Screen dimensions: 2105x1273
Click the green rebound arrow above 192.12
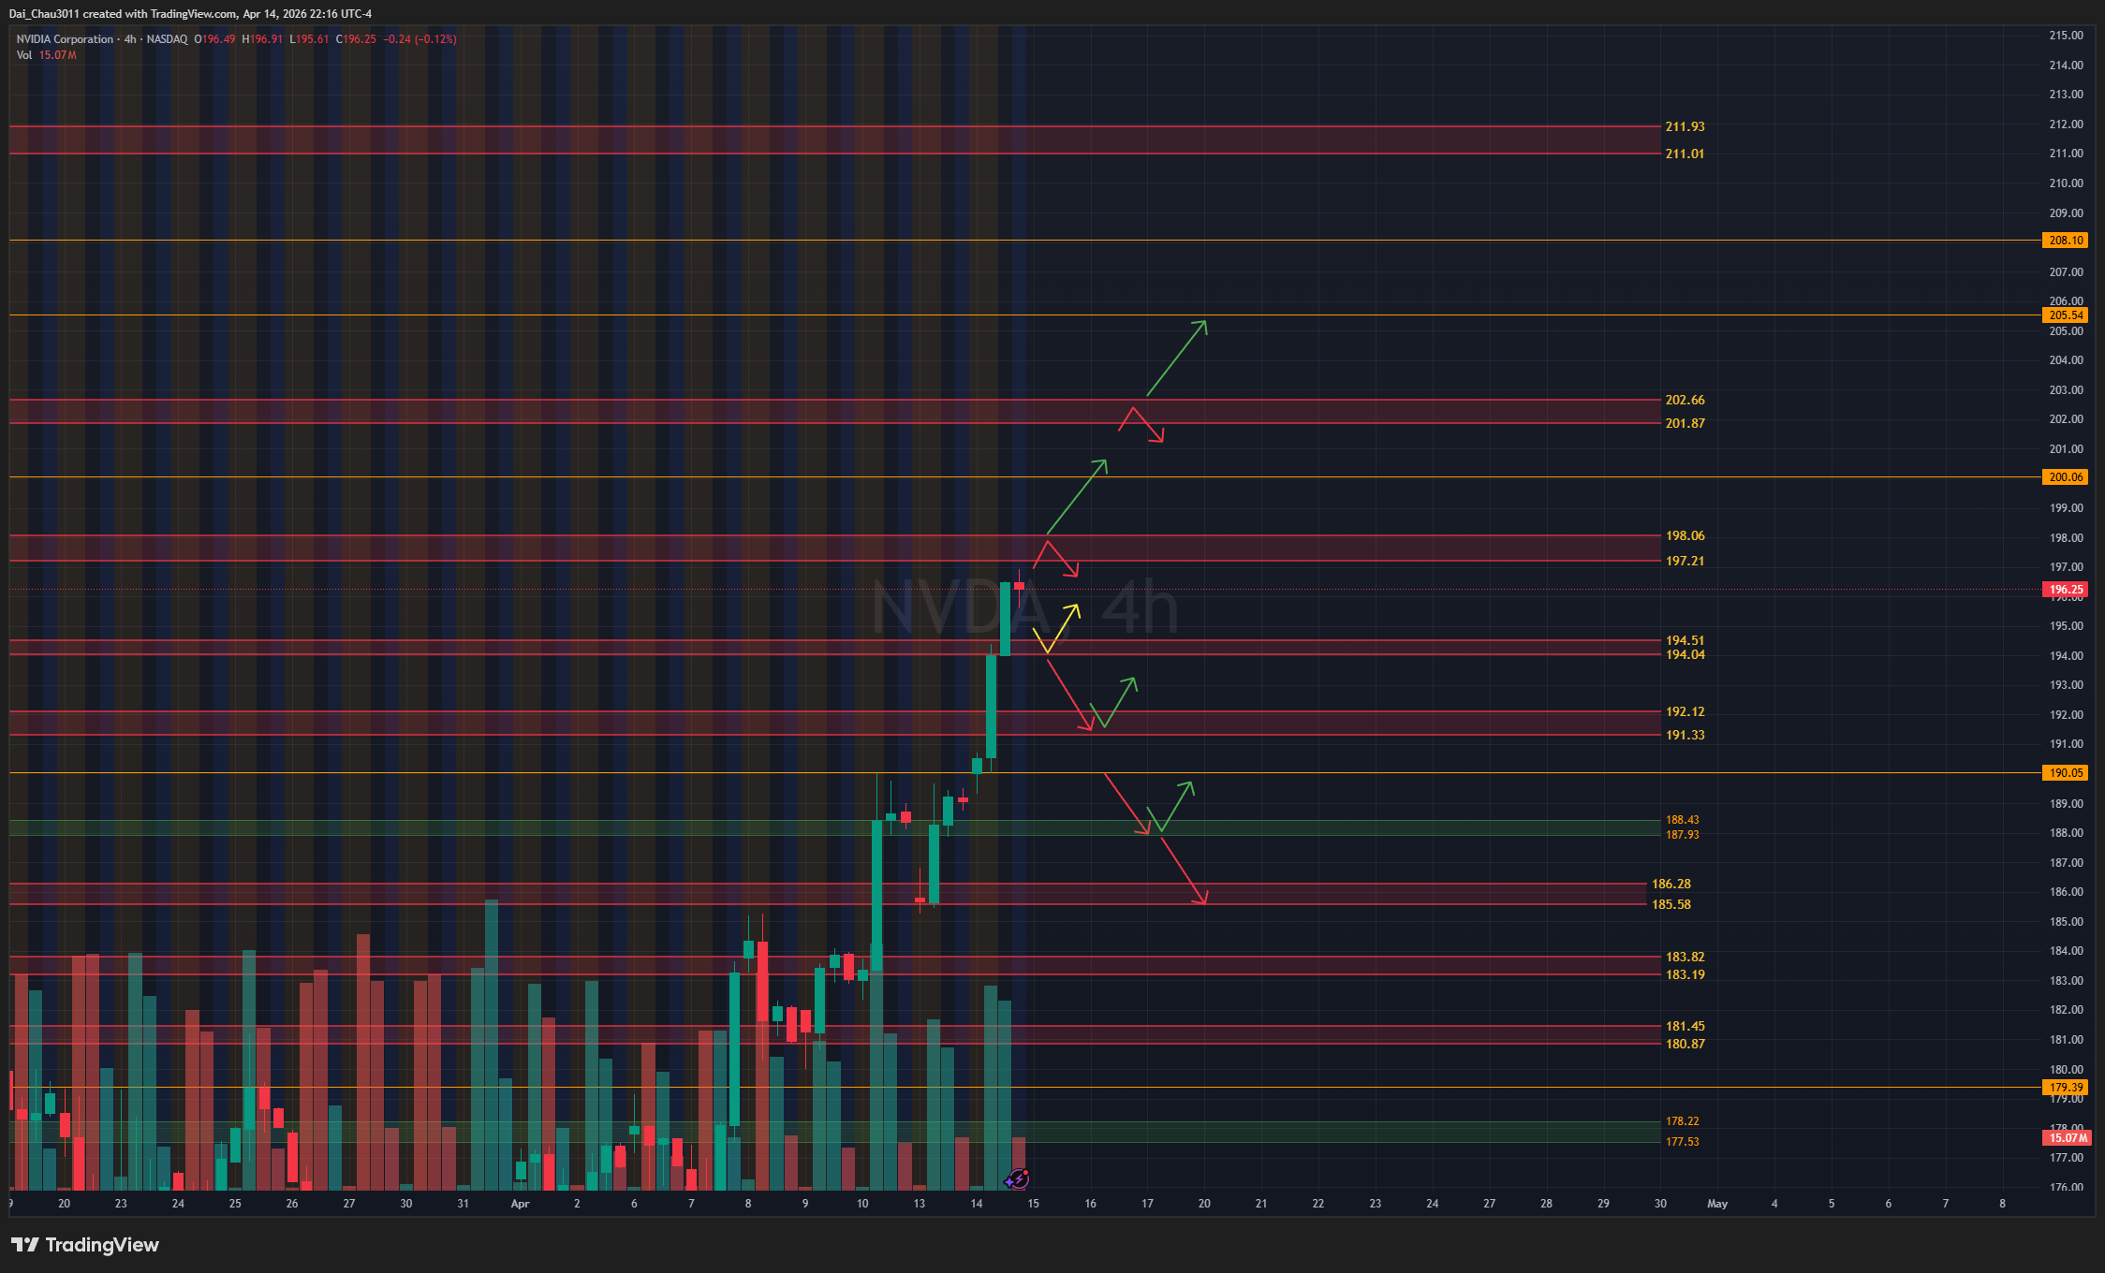tap(1120, 701)
